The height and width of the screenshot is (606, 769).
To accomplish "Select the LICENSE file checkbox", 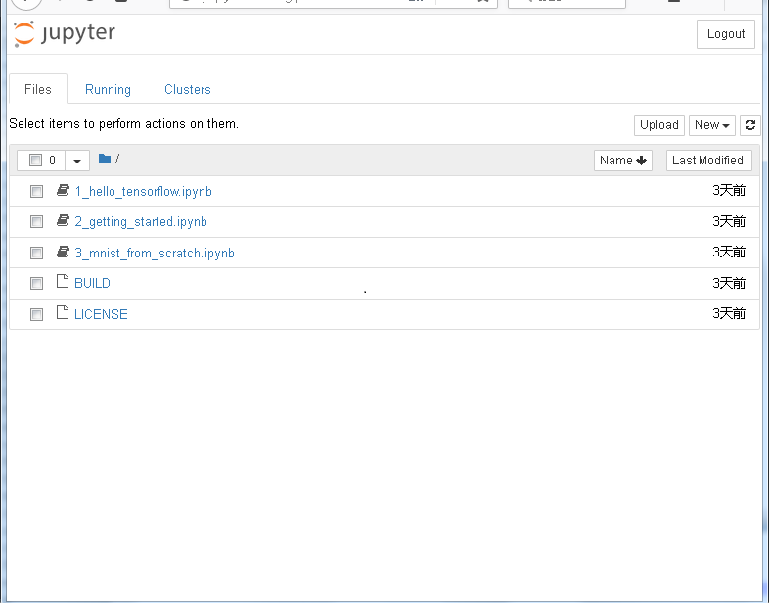I will (x=36, y=314).
